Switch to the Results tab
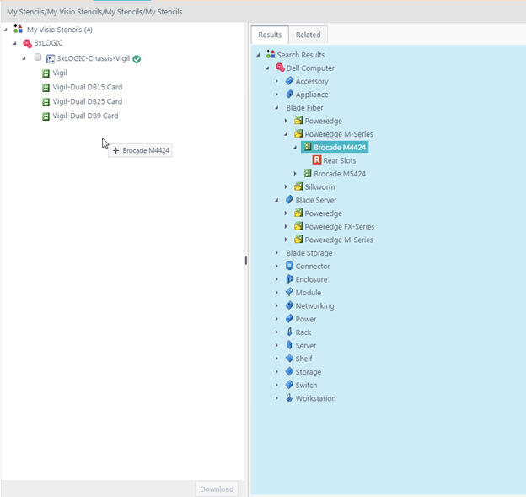The width and height of the screenshot is (526, 497). tap(270, 35)
